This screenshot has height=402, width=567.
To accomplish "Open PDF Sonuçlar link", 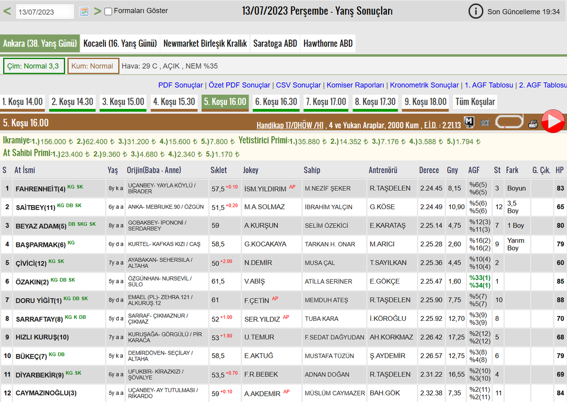I will pyautogui.click(x=180, y=85).
